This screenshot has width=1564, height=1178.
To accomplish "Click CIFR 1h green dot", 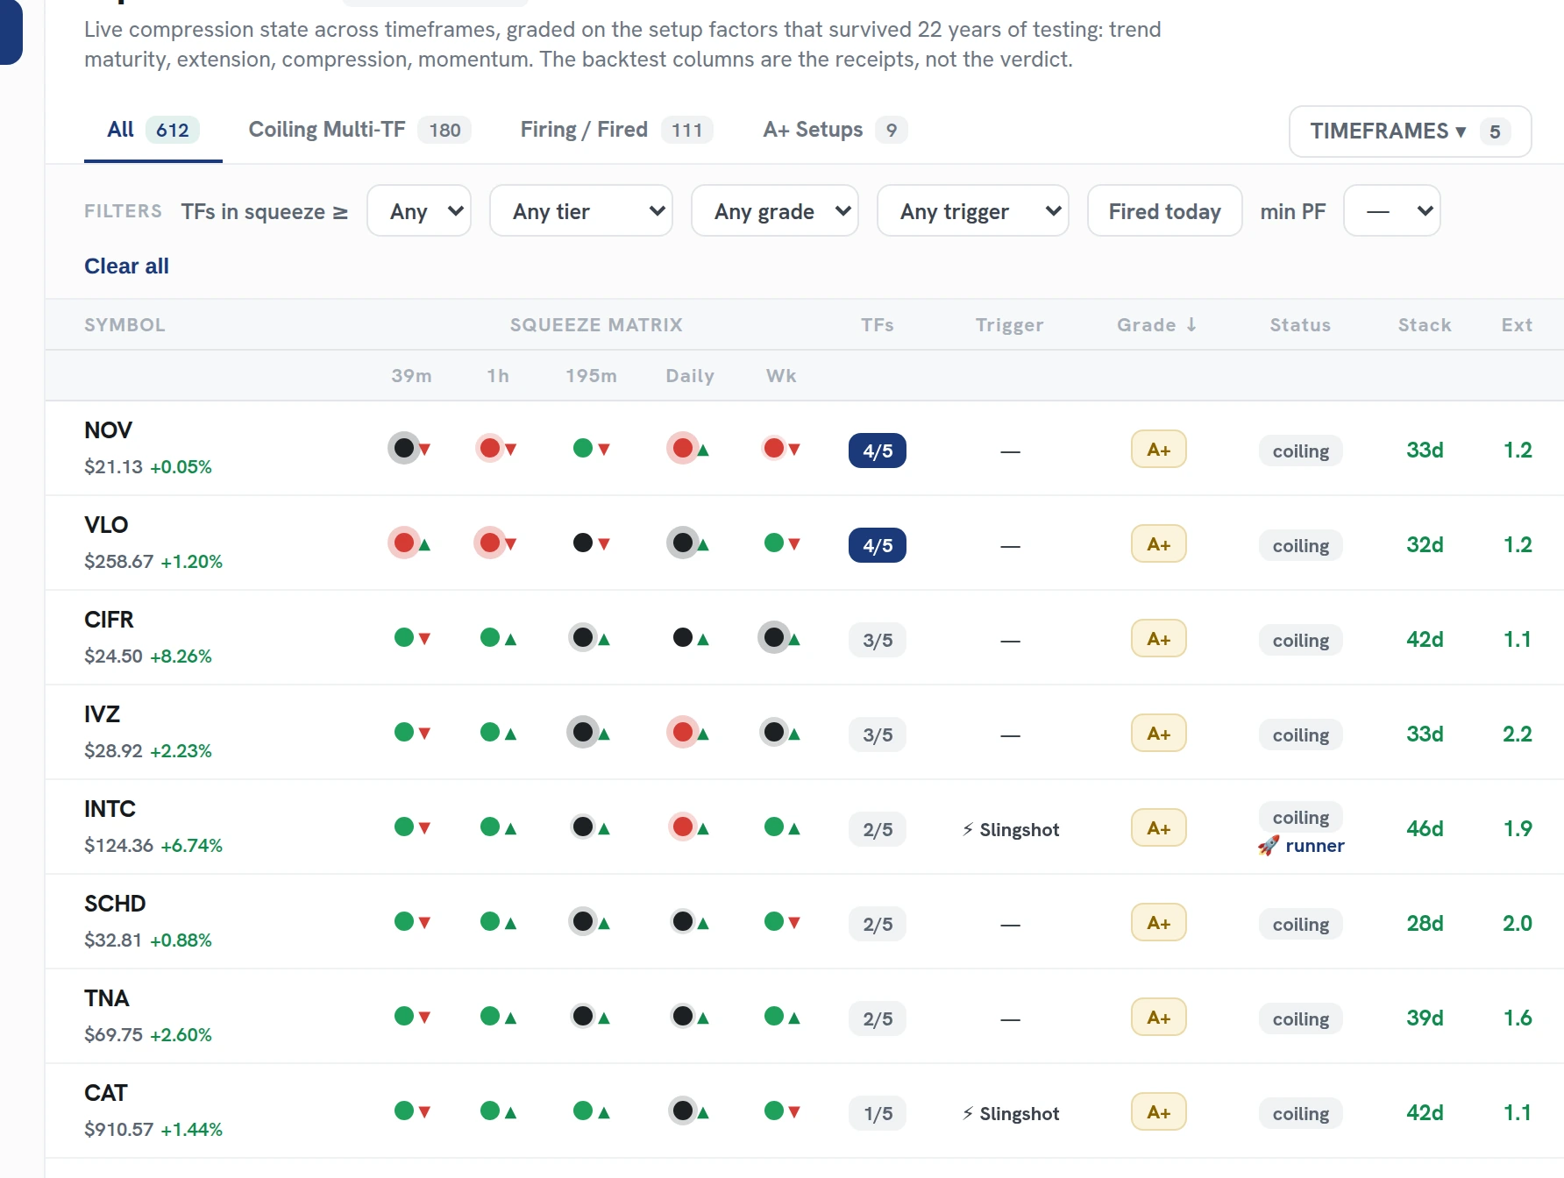I will pyautogui.click(x=490, y=638).
